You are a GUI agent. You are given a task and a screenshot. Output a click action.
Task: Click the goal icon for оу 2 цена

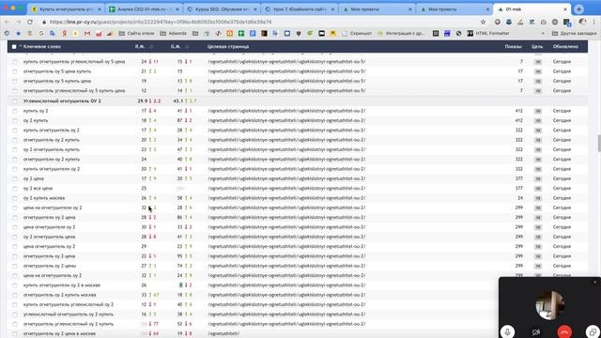[x=538, y=178]
